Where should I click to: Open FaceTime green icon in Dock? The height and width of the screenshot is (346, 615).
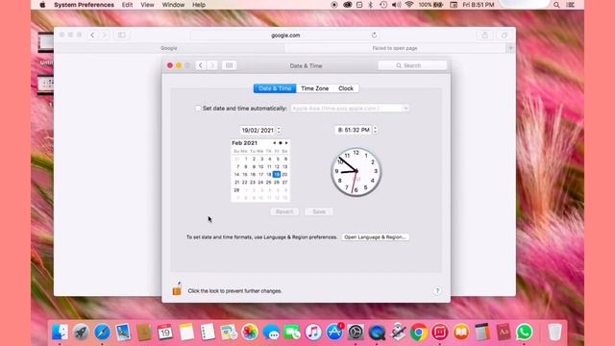coord(292,333)
